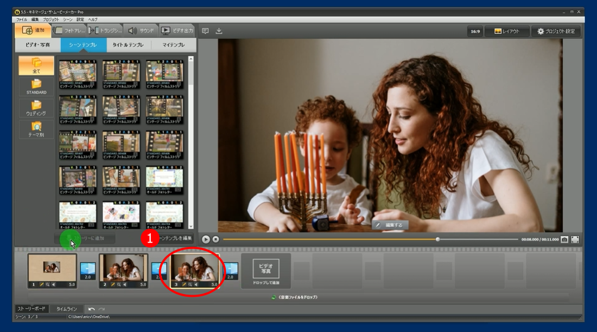The height and width of the screenshot is (332, 597).
Task: Open the STANDARD template folder
Action: pos(36,86)
